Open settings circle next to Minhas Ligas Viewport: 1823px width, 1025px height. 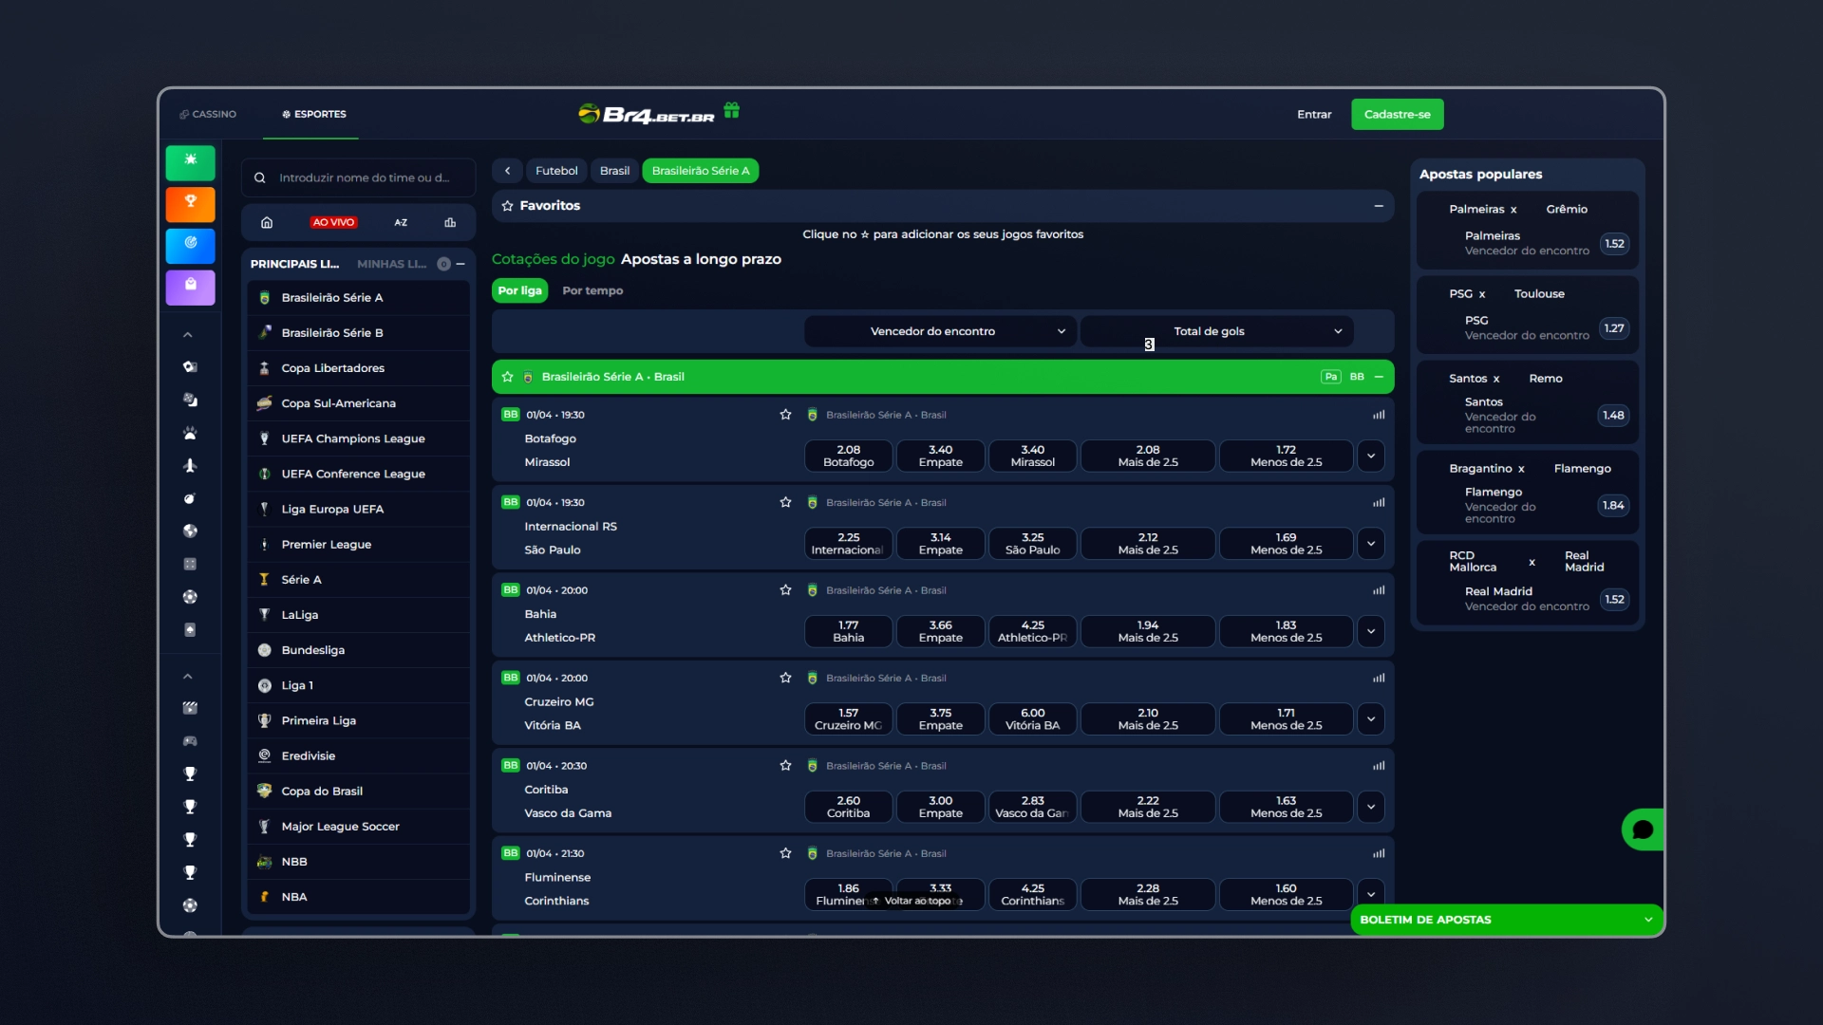coord(443,264)
